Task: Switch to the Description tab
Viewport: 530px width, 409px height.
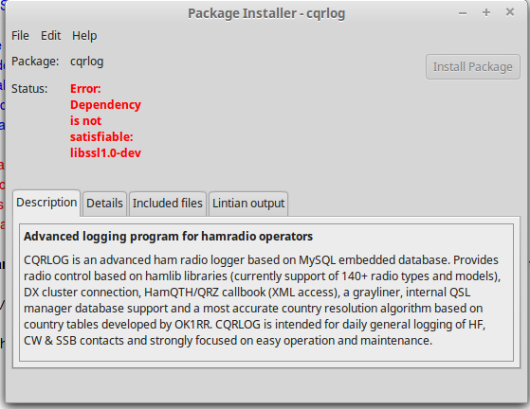Action: [x=46, y=203]
